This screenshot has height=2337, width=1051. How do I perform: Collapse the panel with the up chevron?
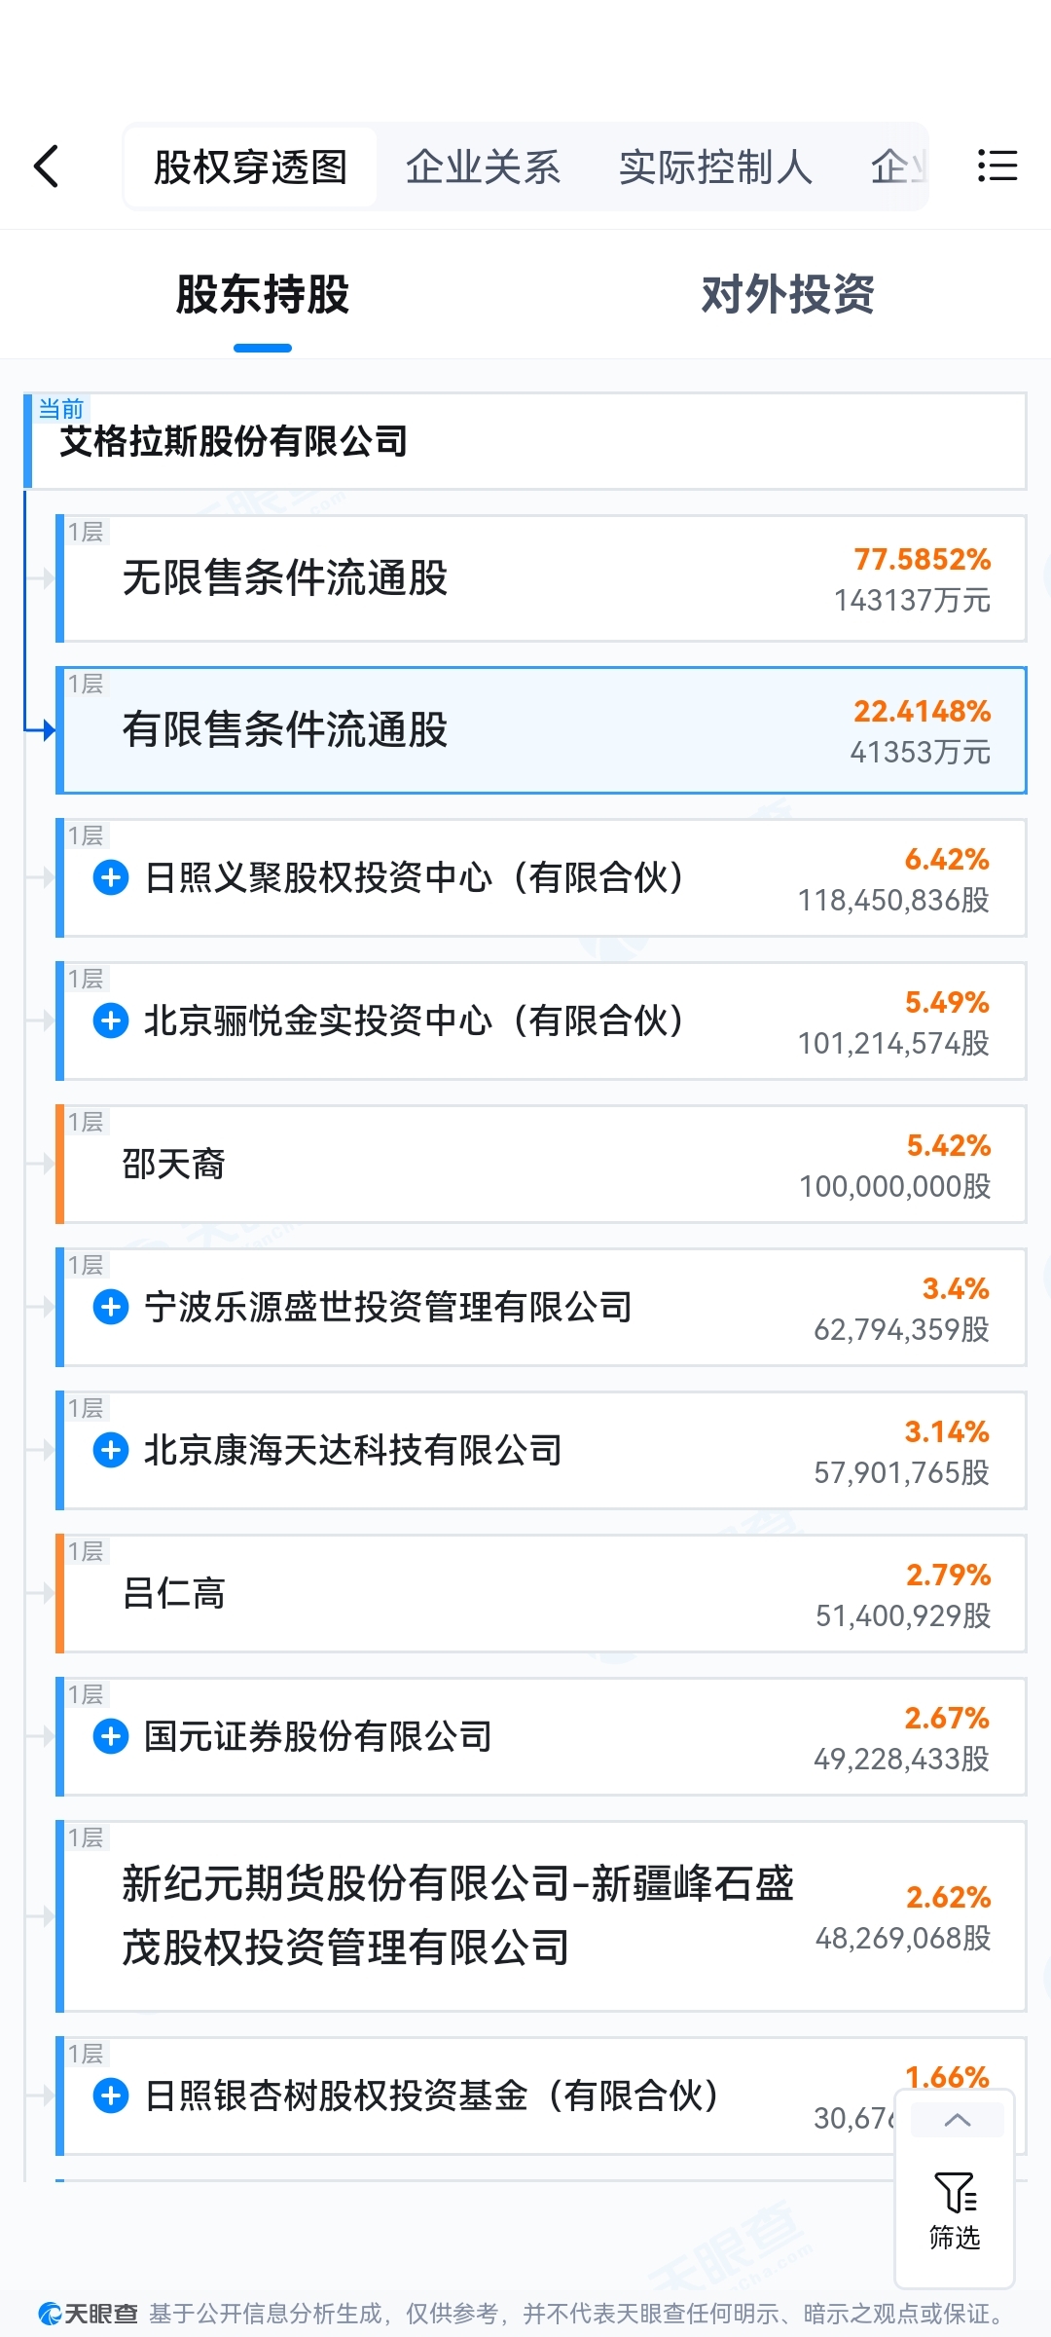pos(958,2119)
